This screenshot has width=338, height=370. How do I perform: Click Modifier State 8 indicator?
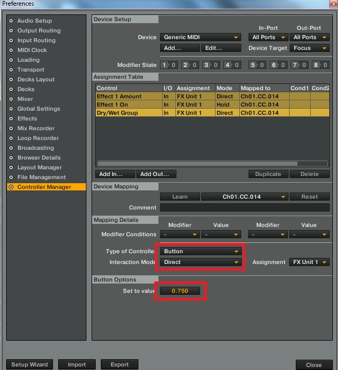pyautogui.click(x=321, y=65)
